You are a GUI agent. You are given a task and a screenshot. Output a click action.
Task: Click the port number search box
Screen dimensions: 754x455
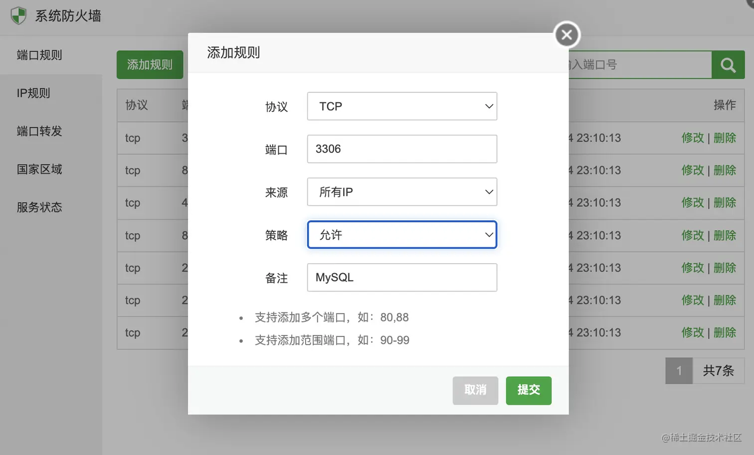click(640, 65)
